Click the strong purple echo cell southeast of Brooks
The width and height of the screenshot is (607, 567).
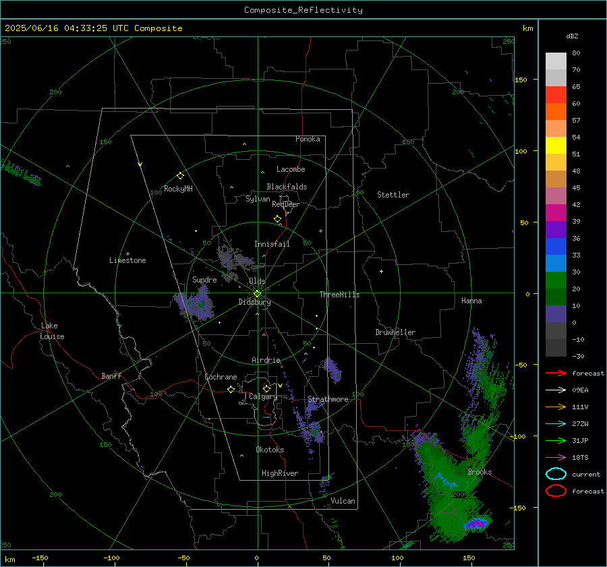point(475,524)
